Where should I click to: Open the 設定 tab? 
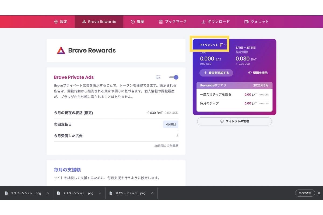point(61,21)
